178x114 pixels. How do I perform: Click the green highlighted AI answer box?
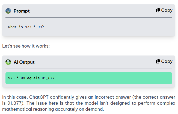coord(89,78)
